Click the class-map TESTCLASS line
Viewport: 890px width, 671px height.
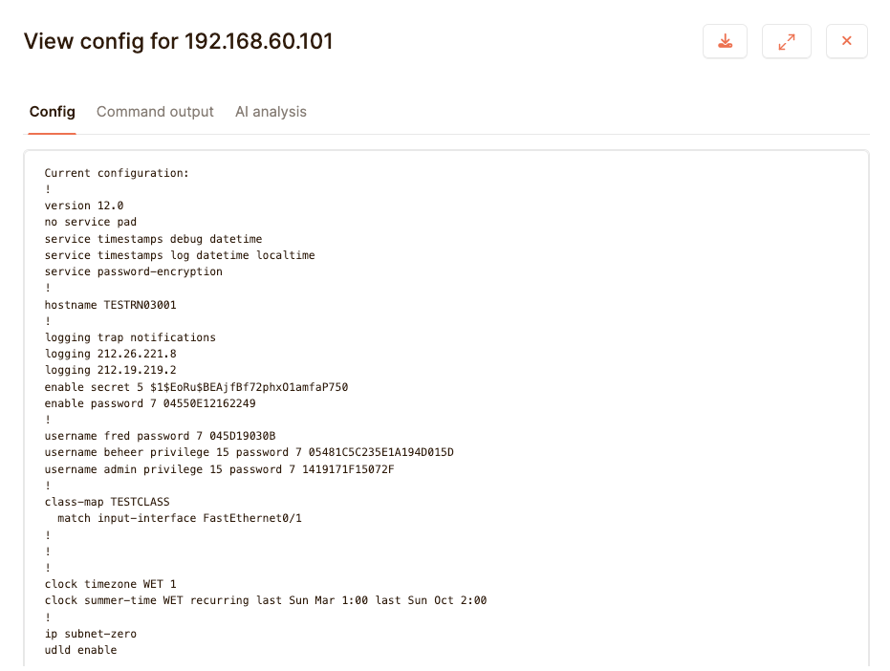[107, 502]
